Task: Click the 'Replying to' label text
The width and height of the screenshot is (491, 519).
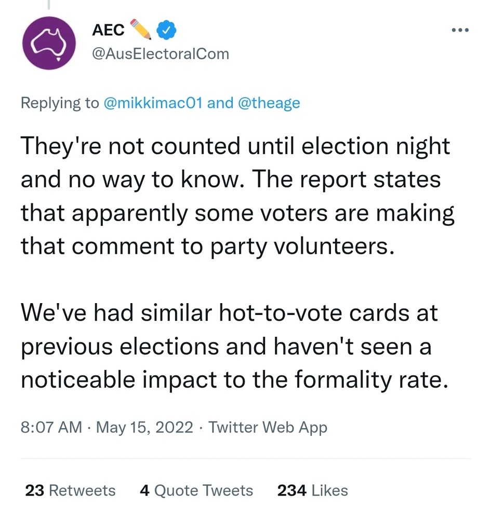Action: (59, 103)
